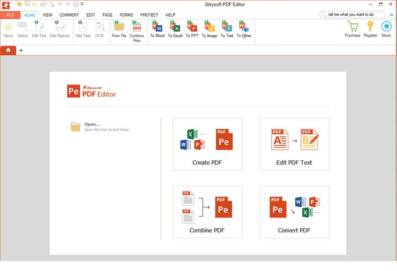397x271 pixels.
Task: Click the printer quick-access icon
Action: tap(43, 4)
